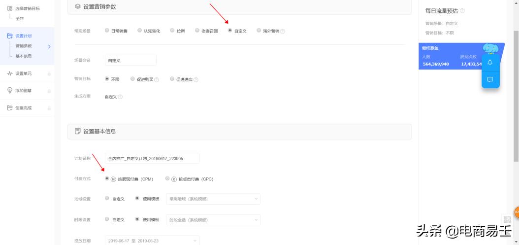This screenshot has height=245, width=519.
Task: Click the 计划名称 input field
Action: pyautogui.click(x=152, y=158)
